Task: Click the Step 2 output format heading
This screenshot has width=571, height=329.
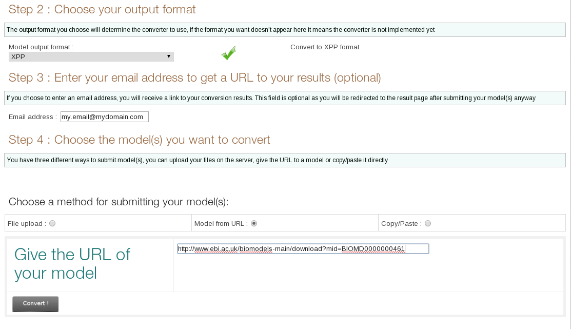Action: [x=102, y=9]
